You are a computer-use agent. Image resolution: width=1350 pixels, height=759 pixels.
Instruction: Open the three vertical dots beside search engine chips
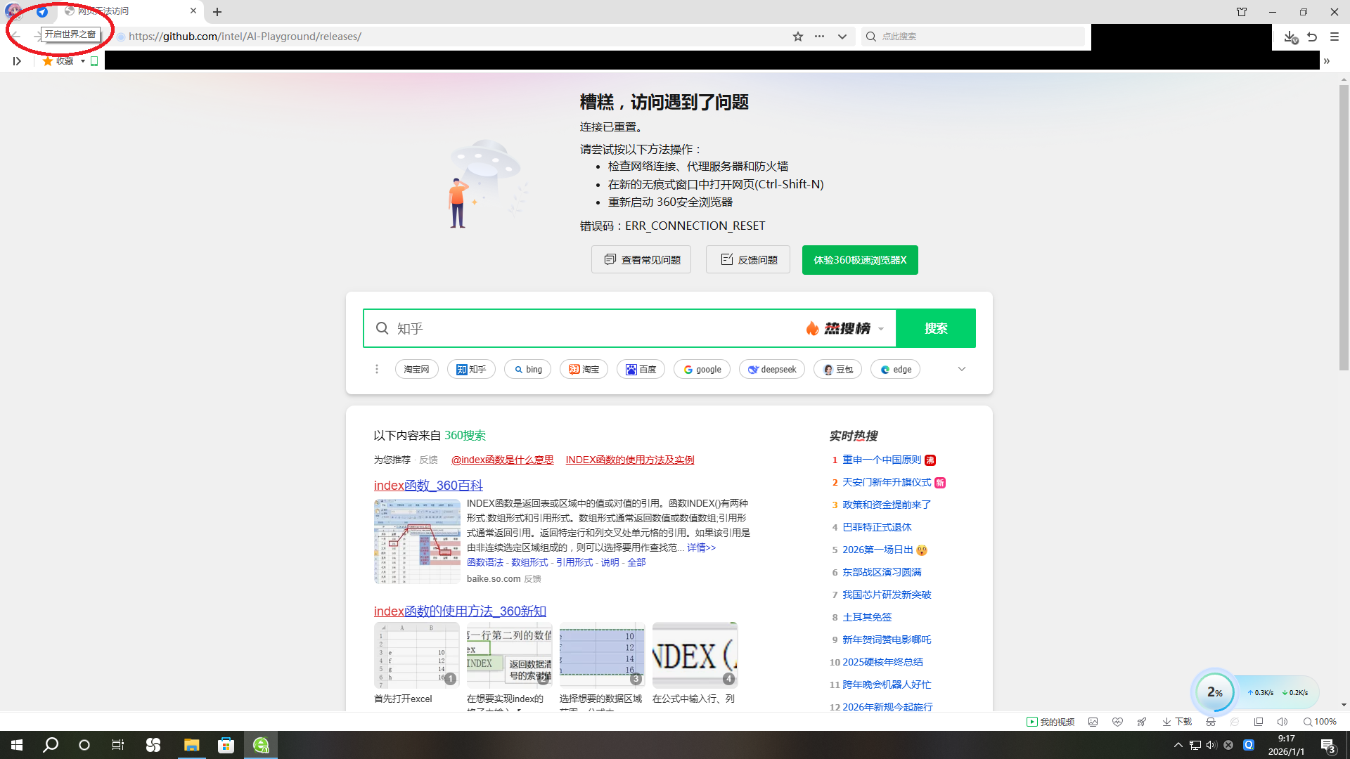[377, 369]
